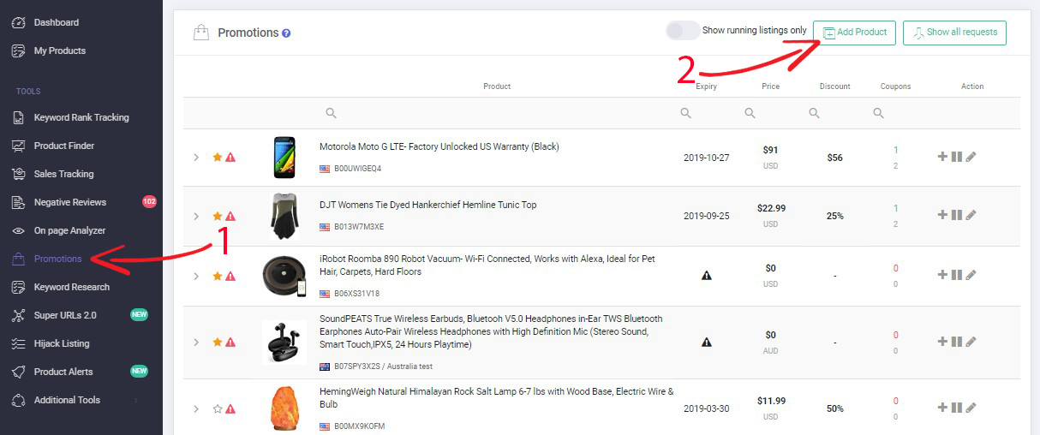Click the red warning icon on HemingWeigh row
This screenshot has width=1040, height=435.
pyautogui.click(x=230, y=408)
